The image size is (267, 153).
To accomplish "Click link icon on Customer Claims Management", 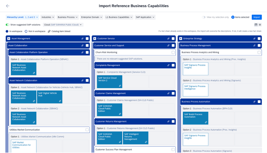I will [168, 93].
